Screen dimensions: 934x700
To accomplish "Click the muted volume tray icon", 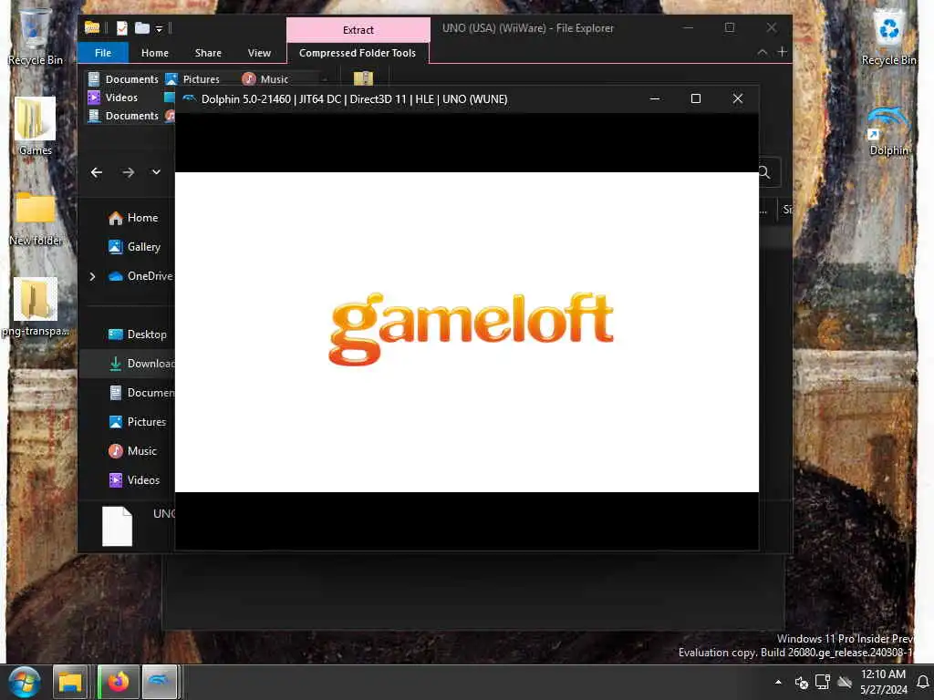I will [x=801, y=682].
